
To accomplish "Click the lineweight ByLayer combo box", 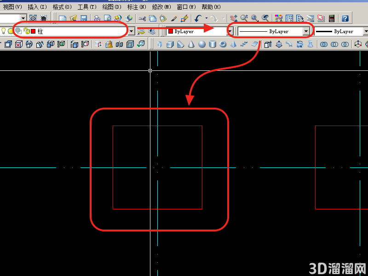I will coord(341,31).
